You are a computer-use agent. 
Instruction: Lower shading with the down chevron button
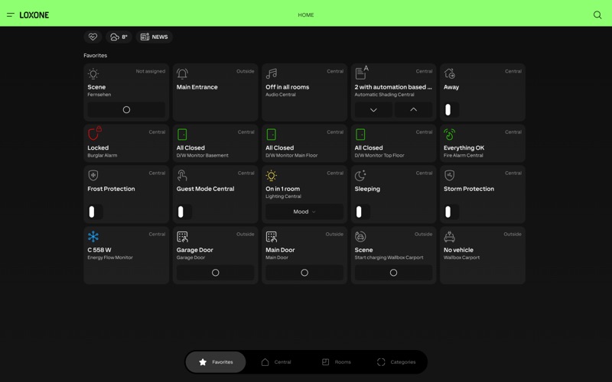point(373,110)
